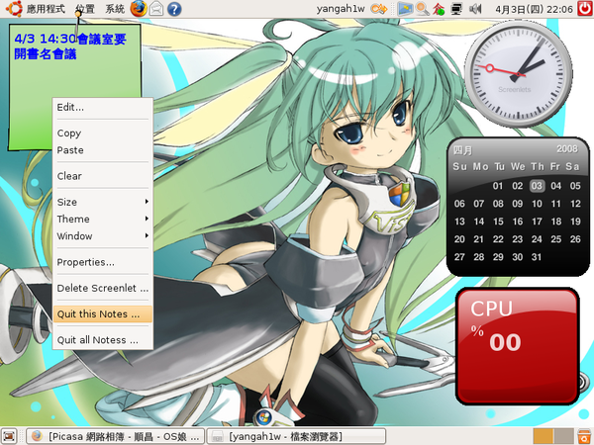The image size is (594, 445).
Task: Expand the Window submenu
Action: click(x=103, y=236)
